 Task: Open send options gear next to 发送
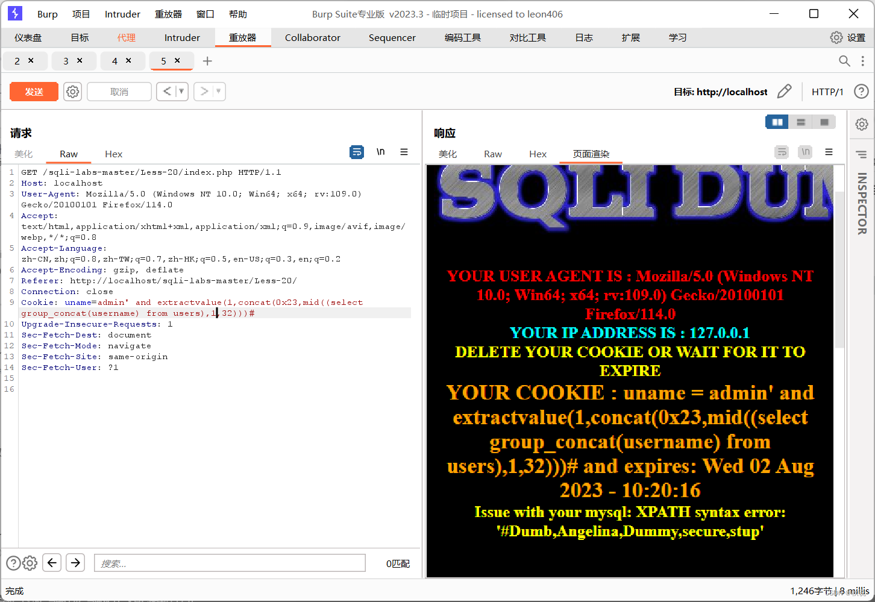point(72,92)
